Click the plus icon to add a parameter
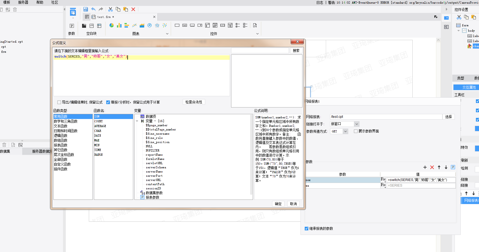Viewport: 479px width, 252px height. tap(425, 167)
